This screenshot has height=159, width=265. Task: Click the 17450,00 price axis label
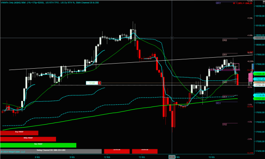260,151
